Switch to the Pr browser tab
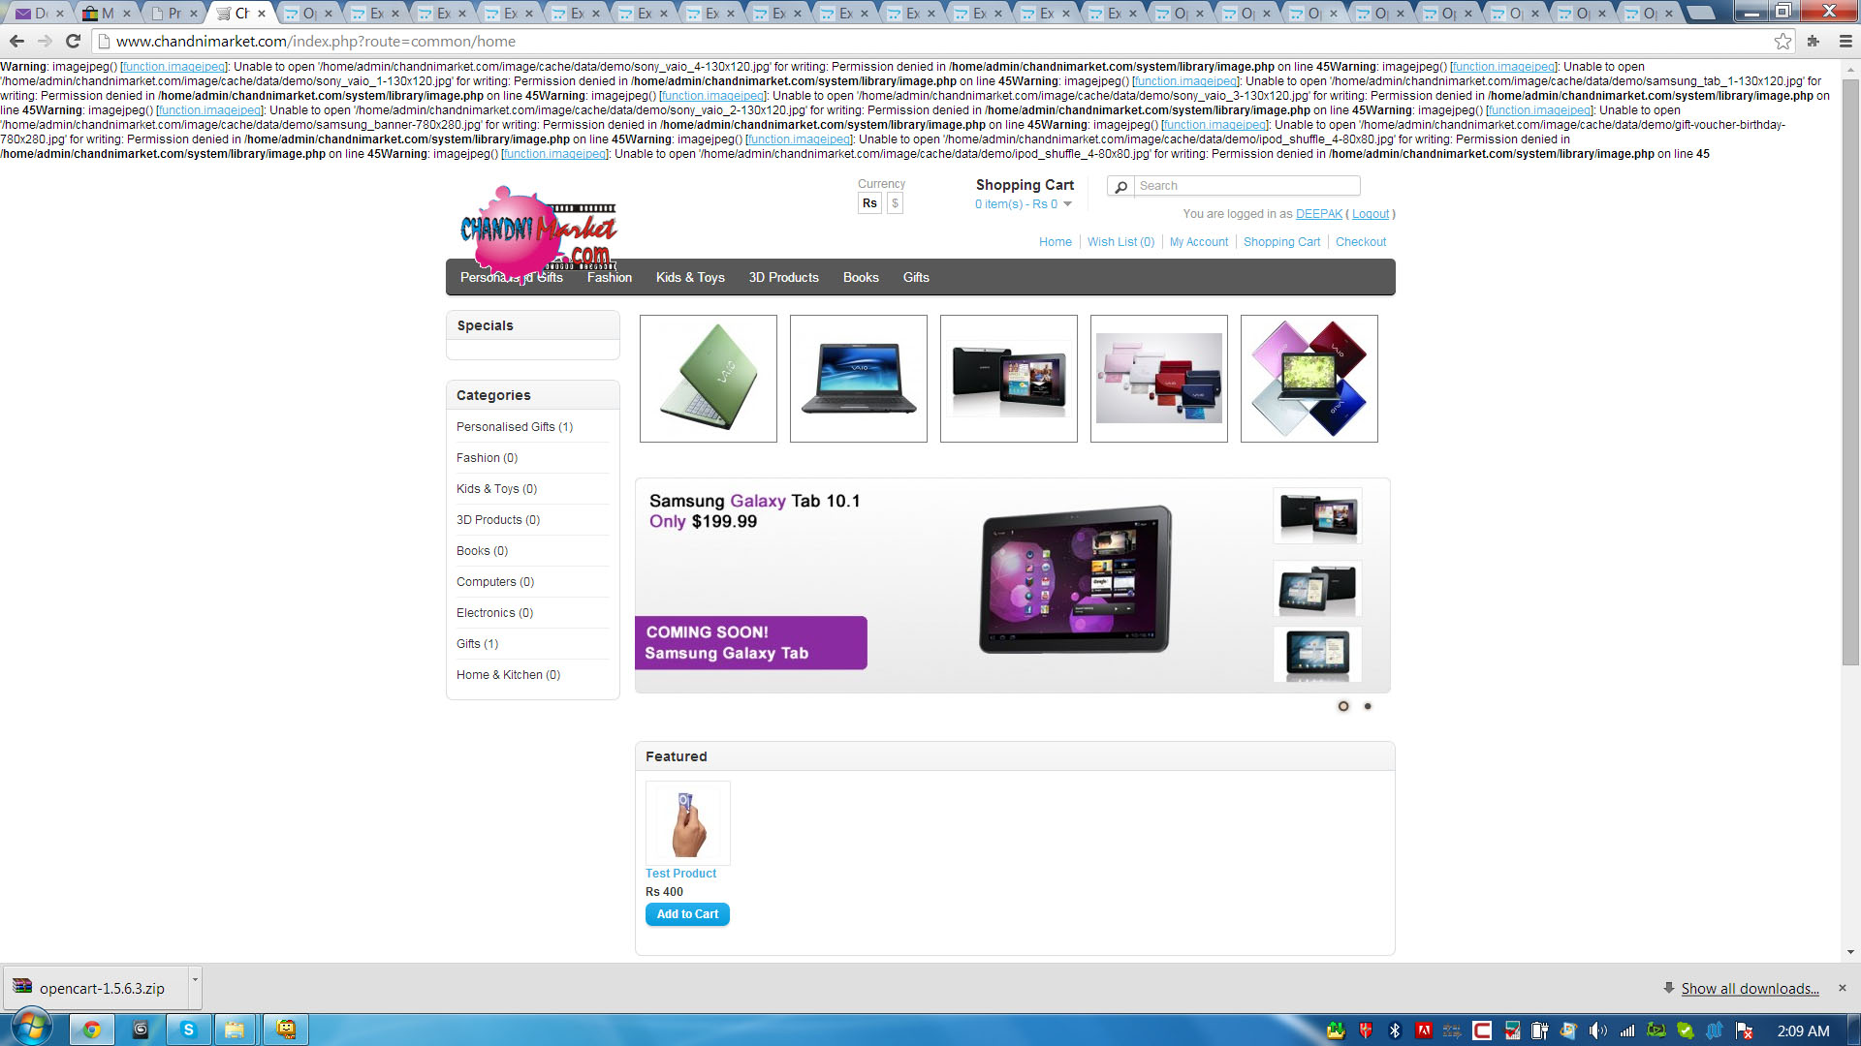The height and width of the screenshot is (1046, 1861). pyautogui.click(x=174, y=14)
